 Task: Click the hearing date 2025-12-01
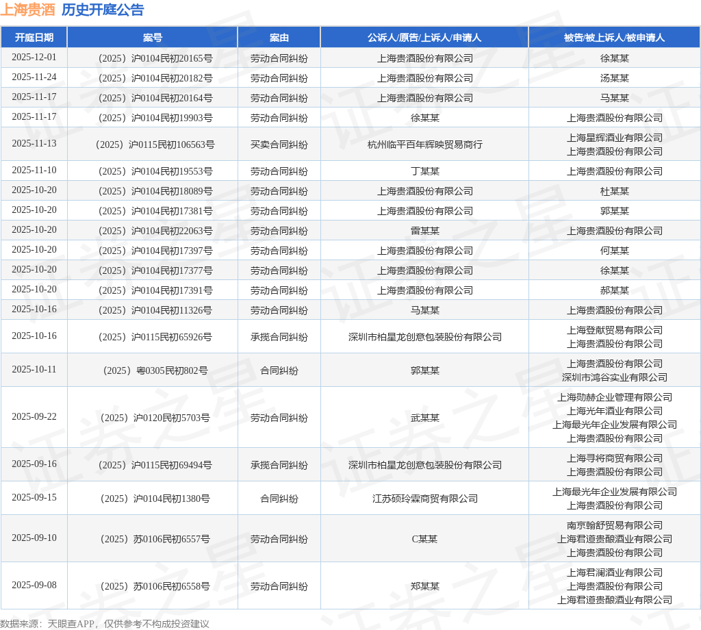click(34, 58)
